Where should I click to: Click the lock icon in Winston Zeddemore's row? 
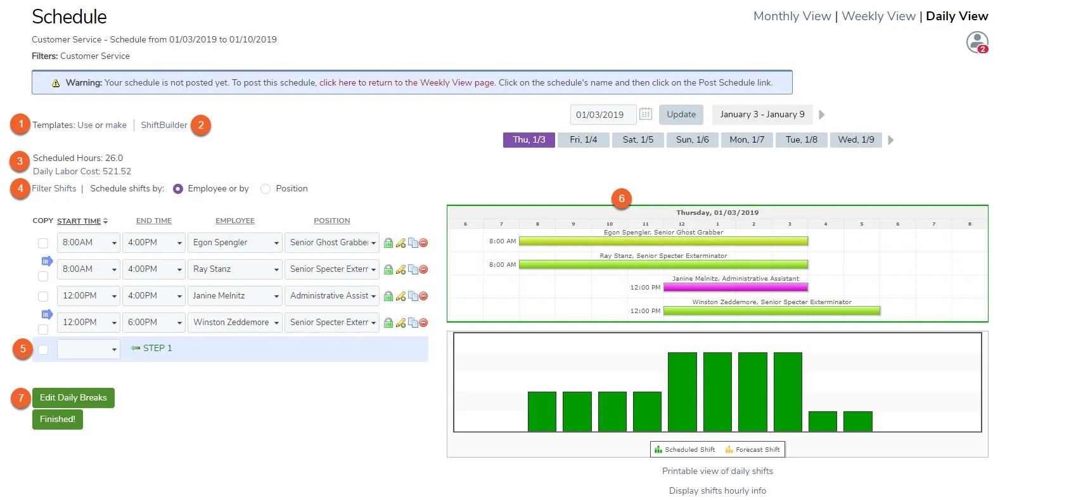[388, 323]
